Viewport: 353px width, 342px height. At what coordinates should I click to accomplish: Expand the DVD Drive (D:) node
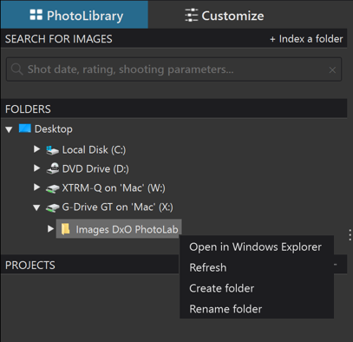click(x=36, y=168)
